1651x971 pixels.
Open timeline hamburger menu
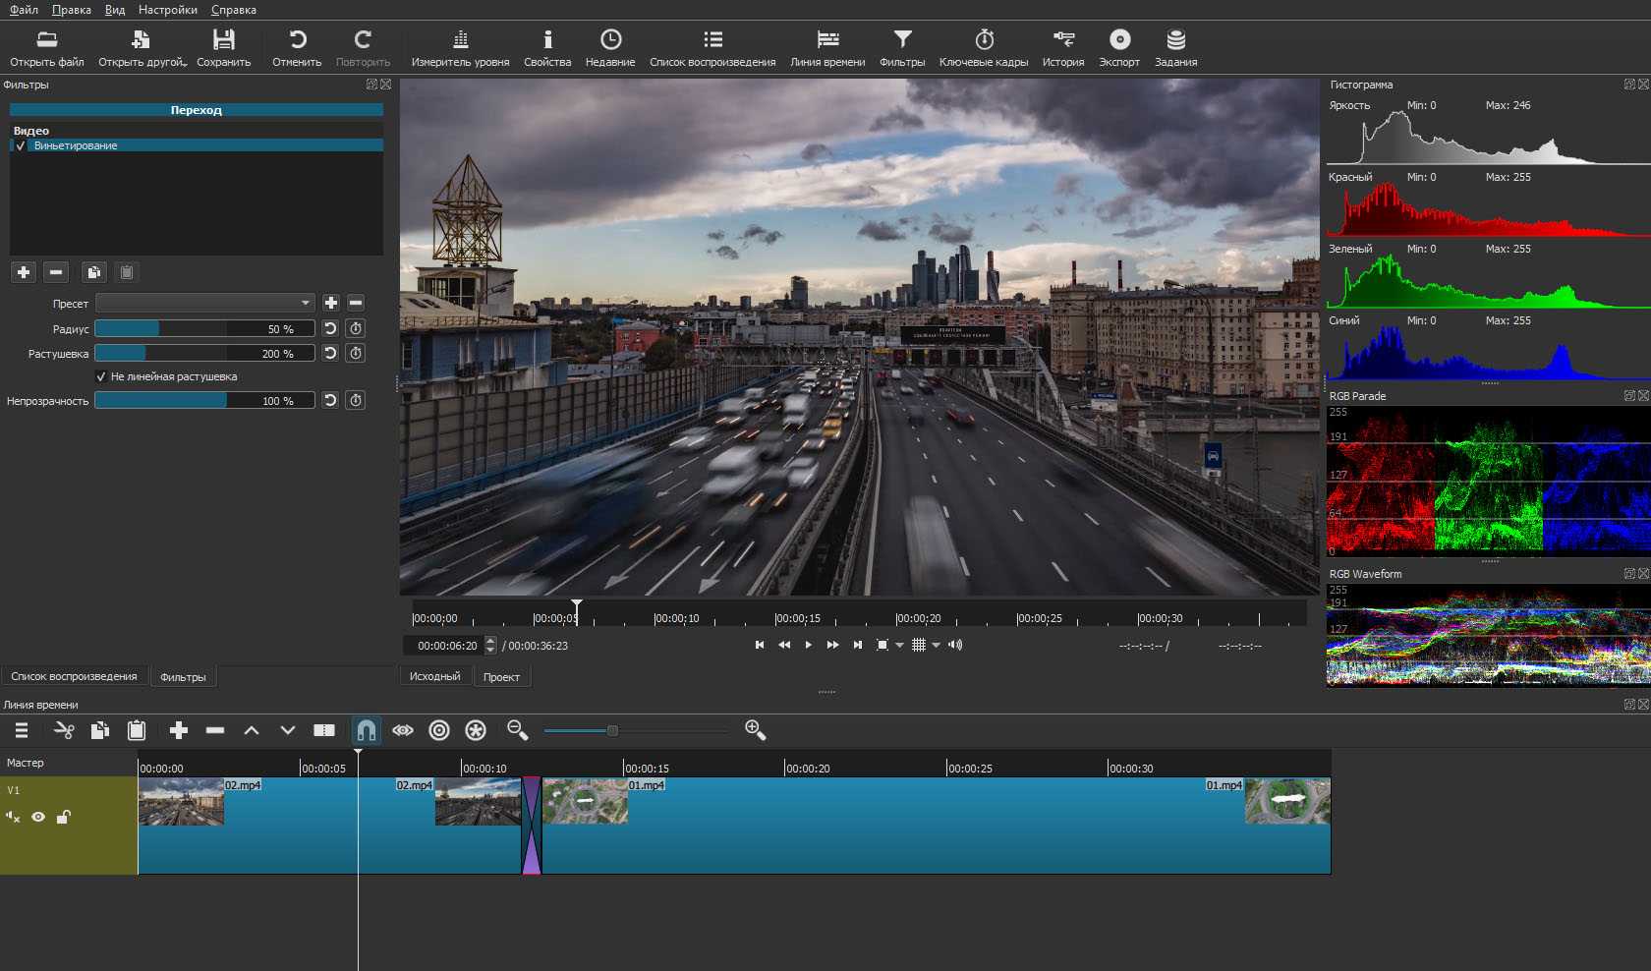click(x=21, y=730)
